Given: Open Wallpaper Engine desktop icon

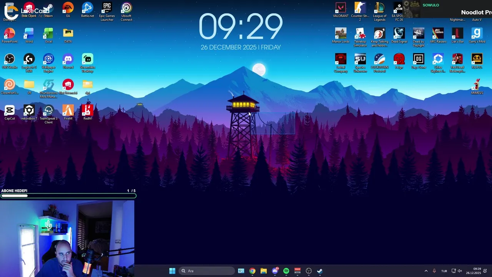Looking at the screenshot, I should pos(48,63).
